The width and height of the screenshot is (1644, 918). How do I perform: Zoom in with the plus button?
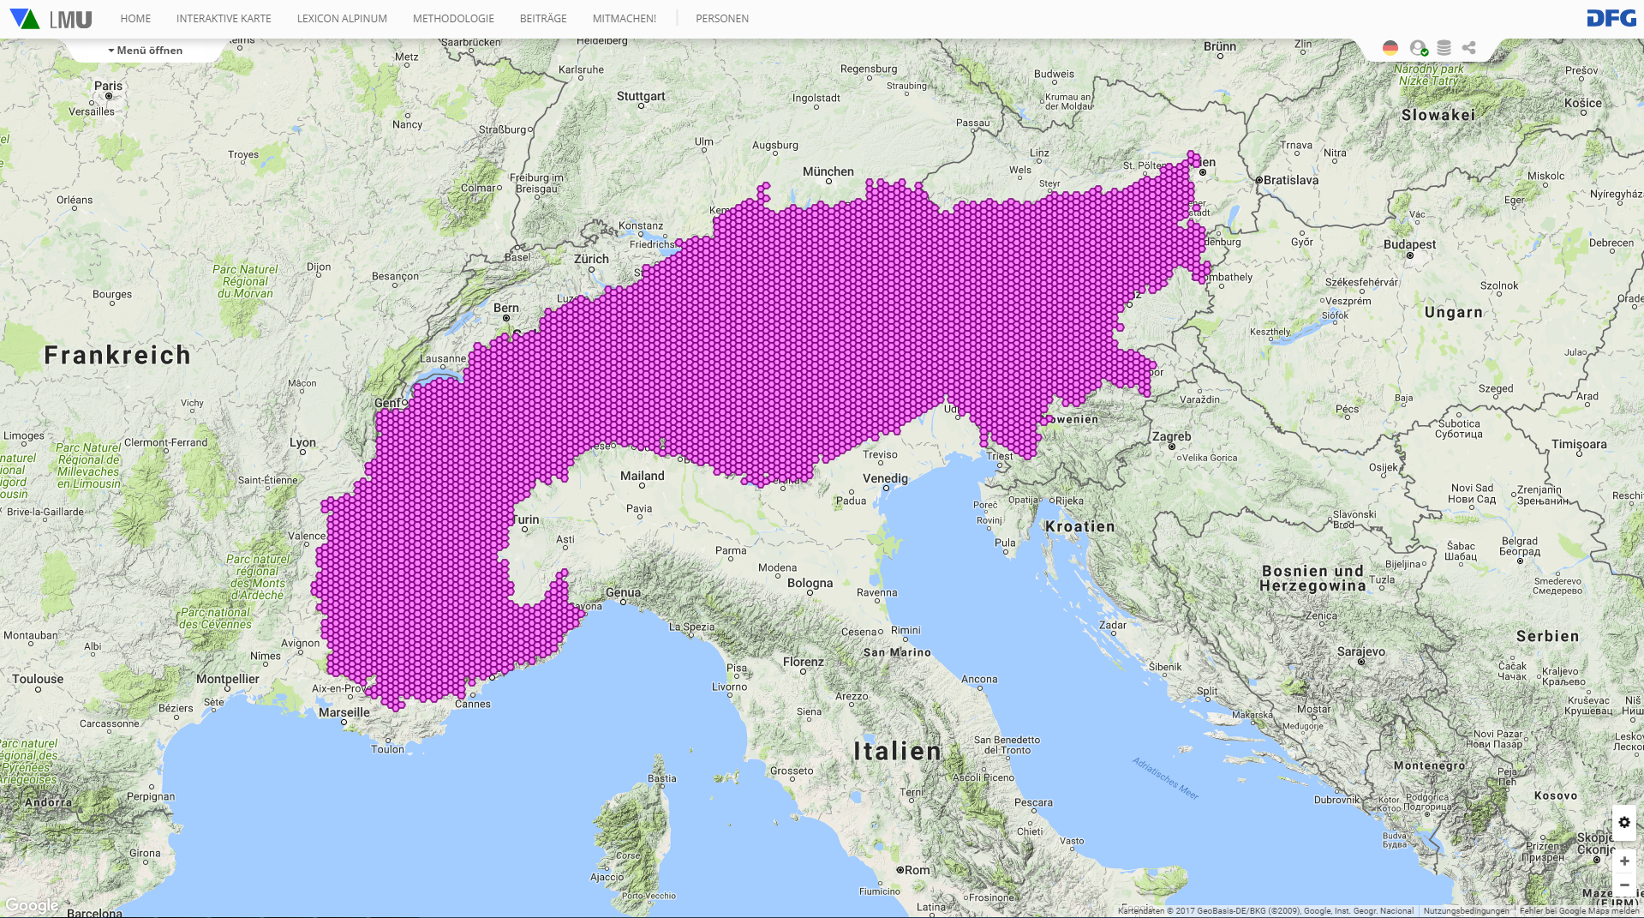point(1623,861)
